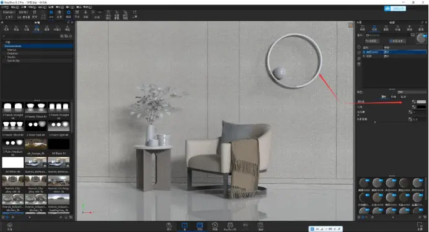429x232 pixels.
Task: Choose the All White 4K environment
Action: click(13, 165)
